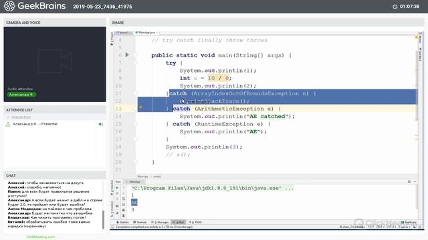428x240 pixels.
Task: Open the Statistic tool window tab
Action: tap(122, 222)
